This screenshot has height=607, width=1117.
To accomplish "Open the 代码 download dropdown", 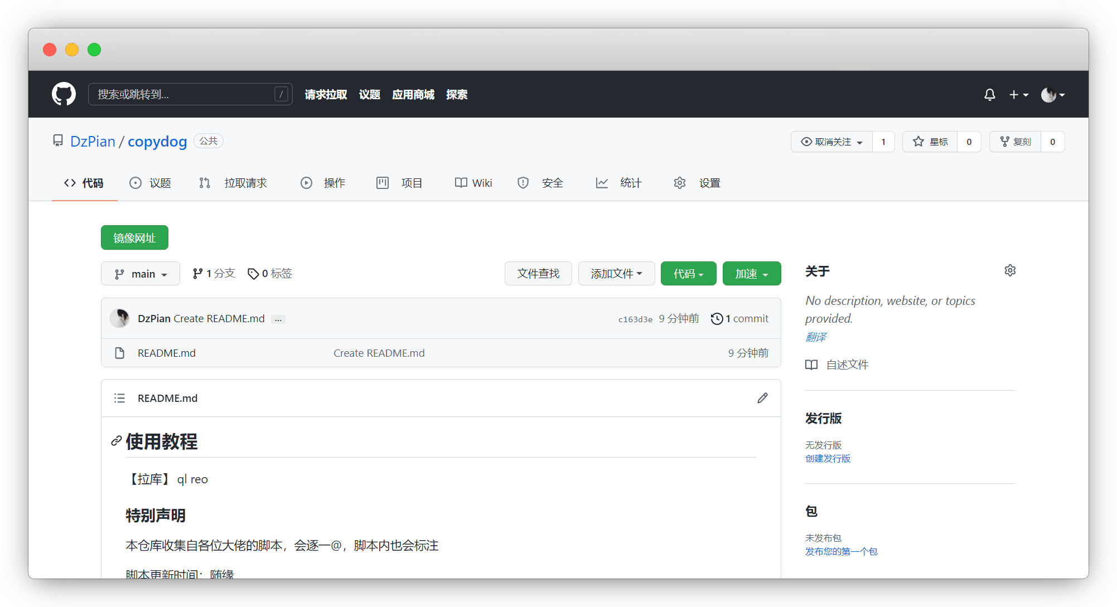I will (x=688, y=273).
